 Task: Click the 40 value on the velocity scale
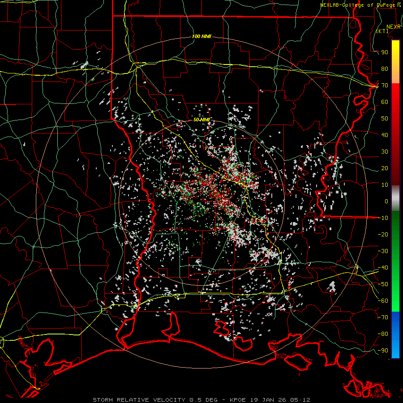click(385, 135)
